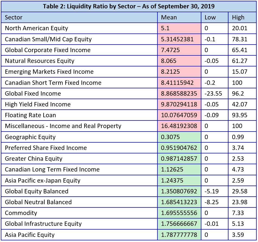The image size is (258, 242).
Task: Click the high value 78.31
Action: pos(240,39)
